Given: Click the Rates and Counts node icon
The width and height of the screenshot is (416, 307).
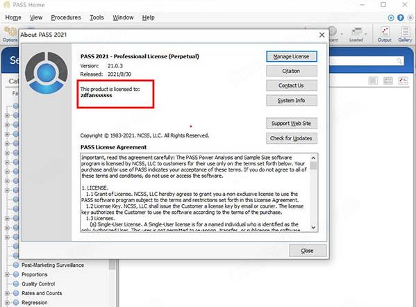Looking at the screenshot, I should pyautogui.click(x=16, y=293).
